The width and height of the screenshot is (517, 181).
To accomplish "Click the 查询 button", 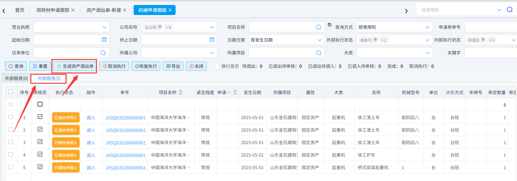I will (x=16, y=66).
